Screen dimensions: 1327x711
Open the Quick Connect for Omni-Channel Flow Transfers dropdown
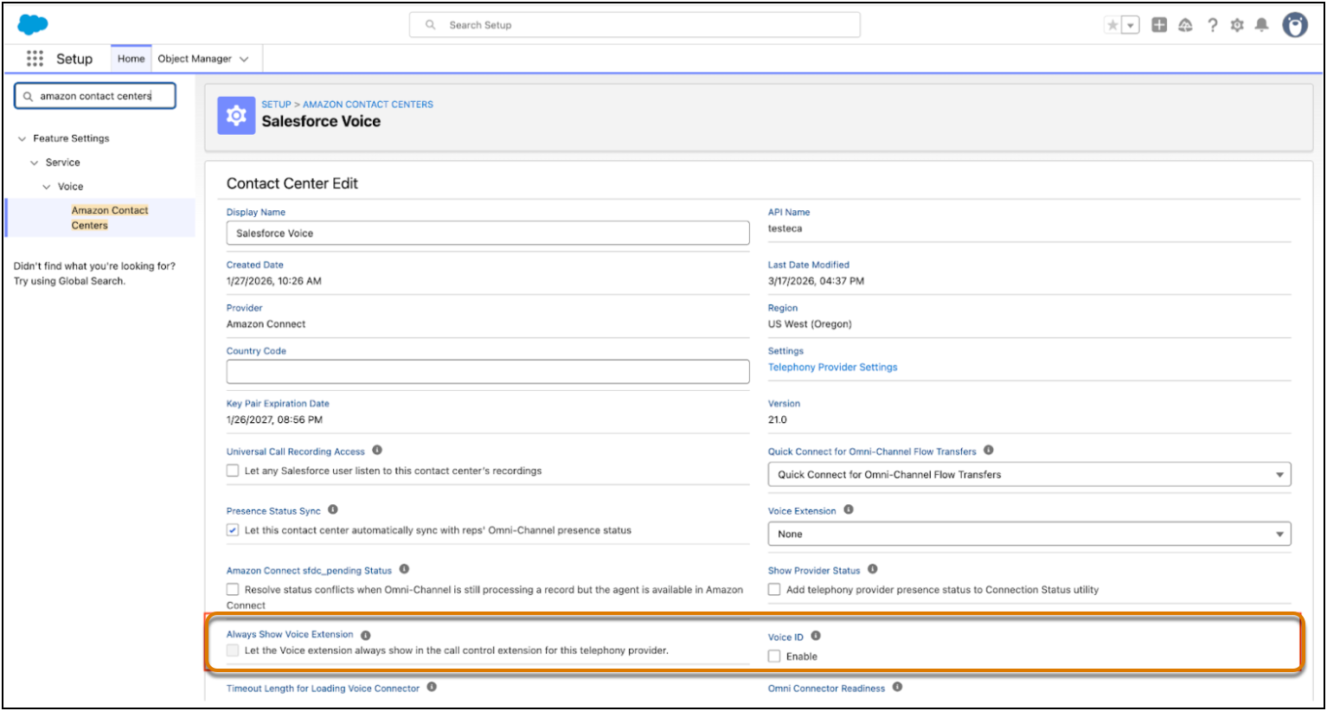click(1029, 475)
